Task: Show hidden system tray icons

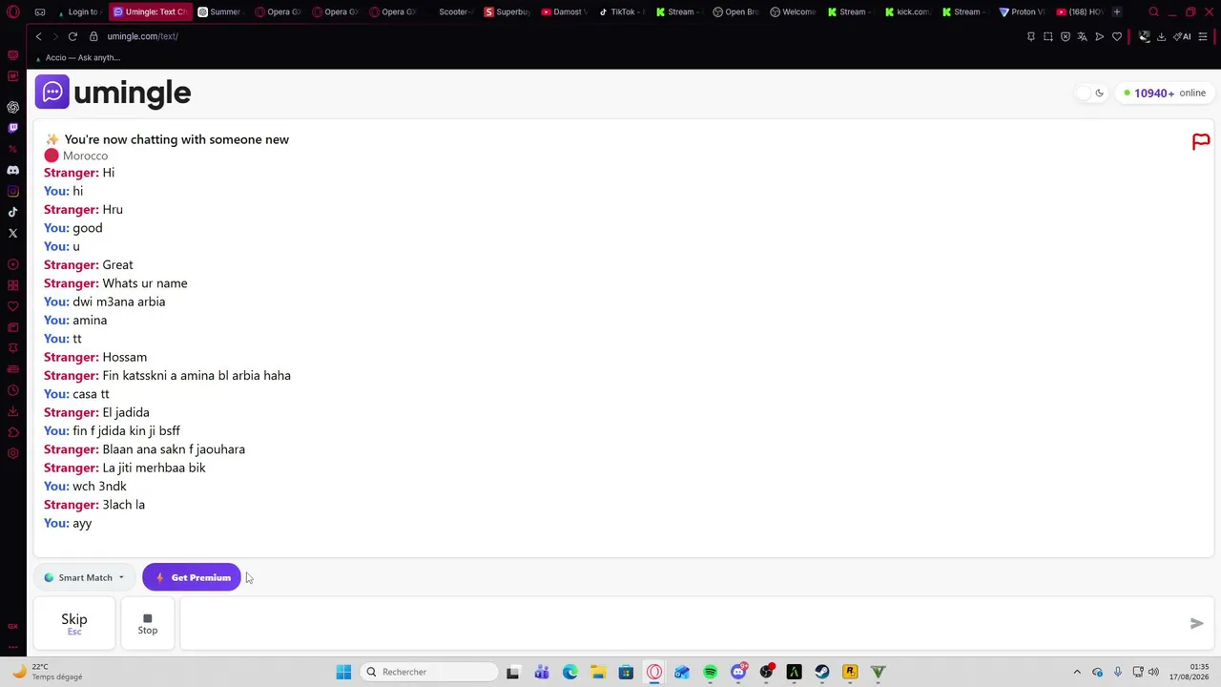Action: pos(1077,672)
